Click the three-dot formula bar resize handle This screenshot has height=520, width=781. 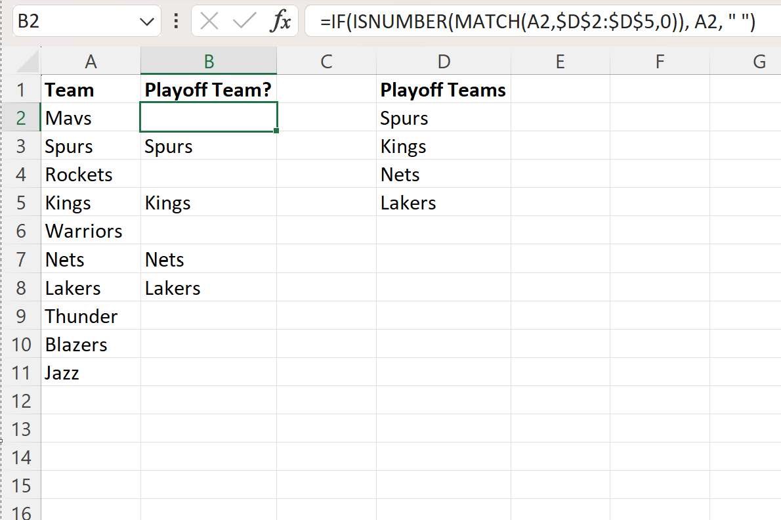[175, 22]
